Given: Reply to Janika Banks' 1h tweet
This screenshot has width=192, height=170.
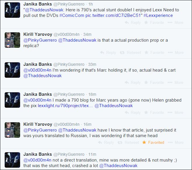Looking at the screenshot, I should click(x=133, y=22).
